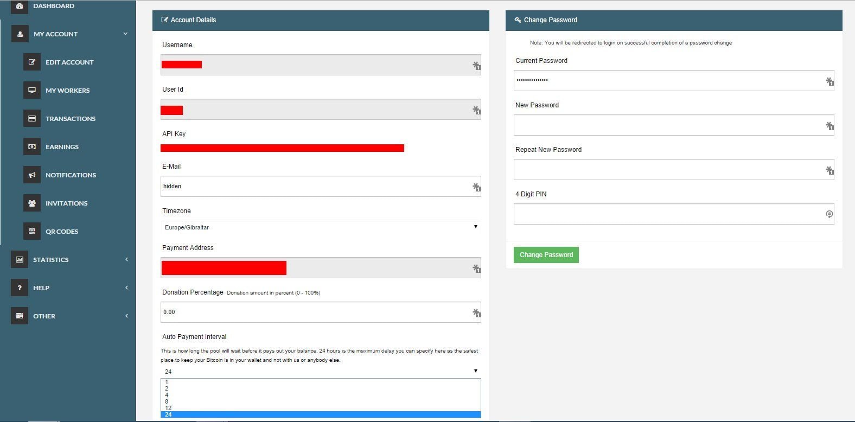Click password manager icon in E-Mail field
The width and height of the screenshot is (855, 422).
point(476,187)
